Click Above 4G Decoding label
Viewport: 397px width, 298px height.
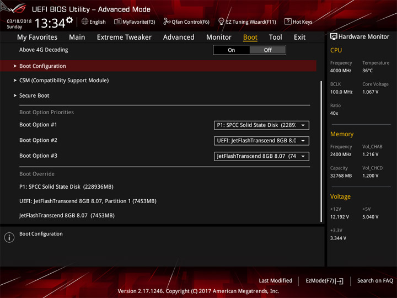(x=44, y=50)
